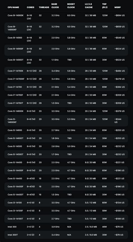The width and height of the screenshot is (133, 242).
Task: Click the Core i5-14600K name cell
Action: point(15,111)
